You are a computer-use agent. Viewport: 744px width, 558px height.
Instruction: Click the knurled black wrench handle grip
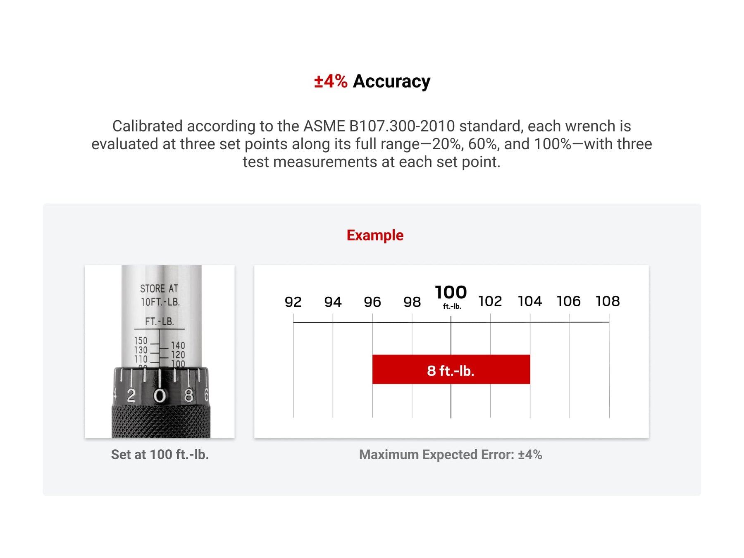click(161, 422)
